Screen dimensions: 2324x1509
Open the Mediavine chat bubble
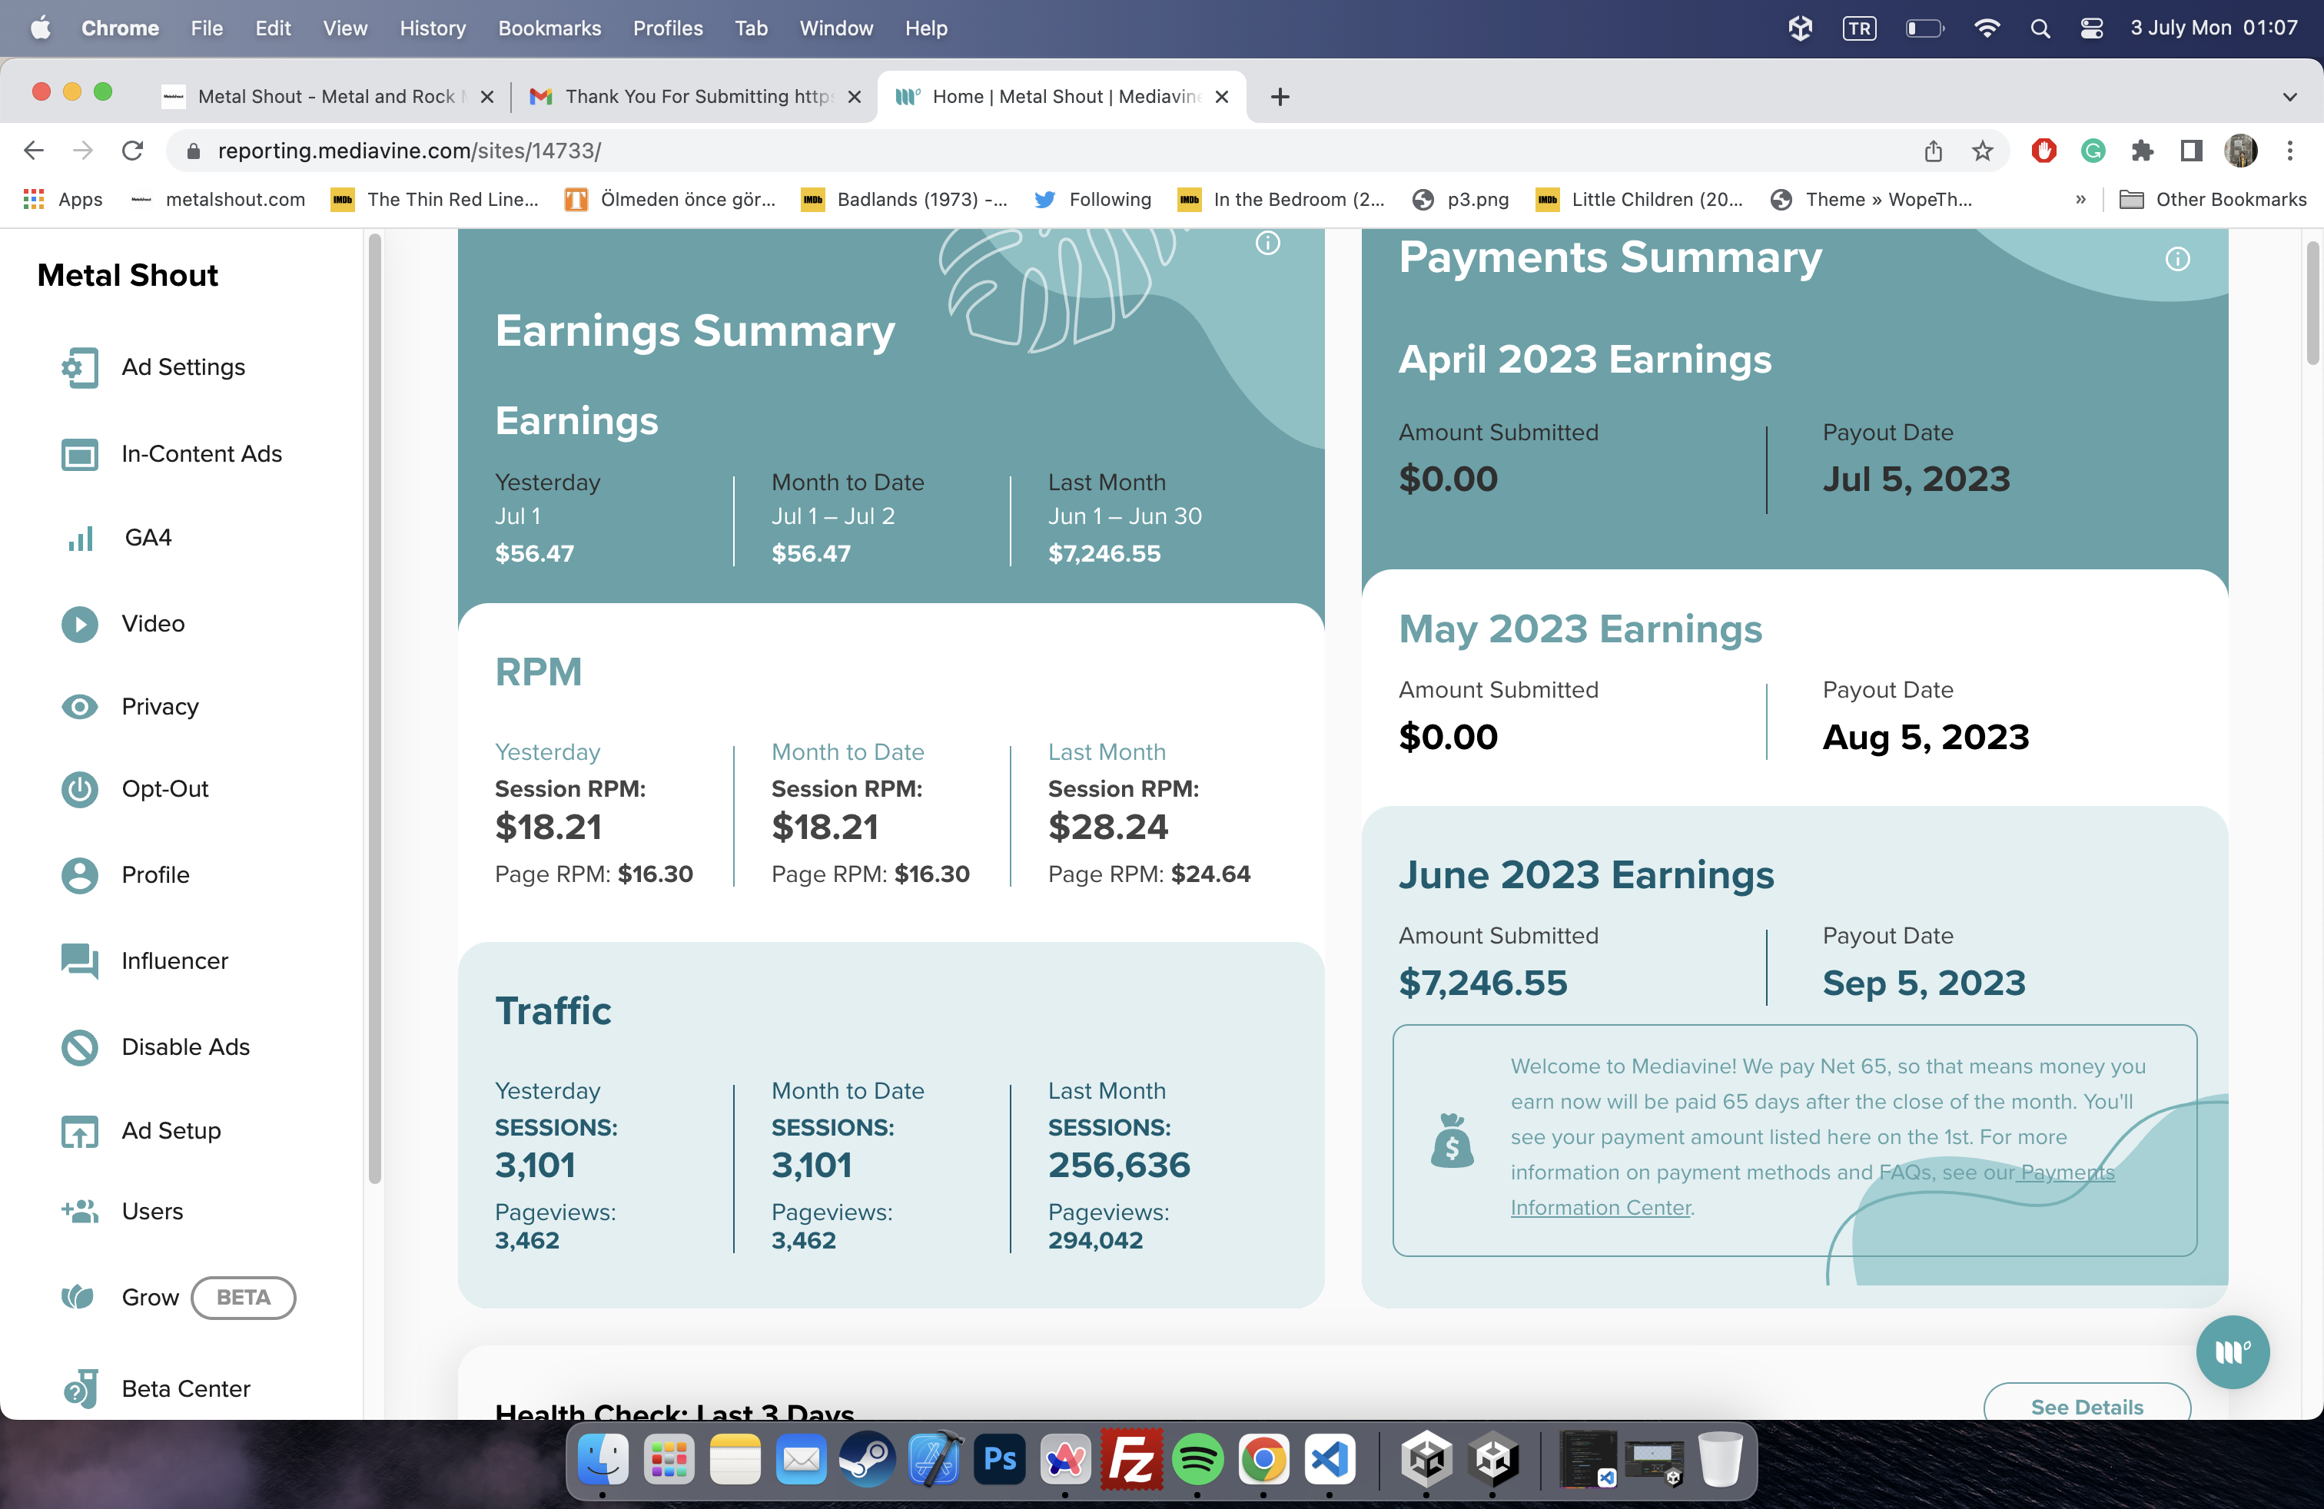2233,1353
